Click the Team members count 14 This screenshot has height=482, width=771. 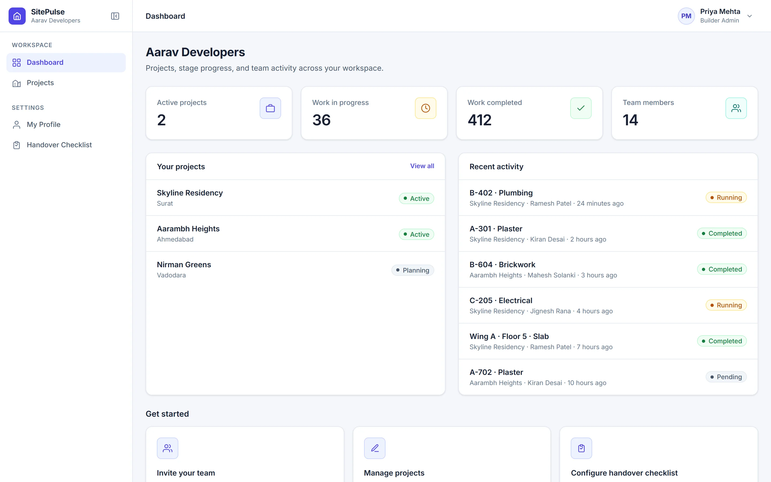(x=630, y=120)
